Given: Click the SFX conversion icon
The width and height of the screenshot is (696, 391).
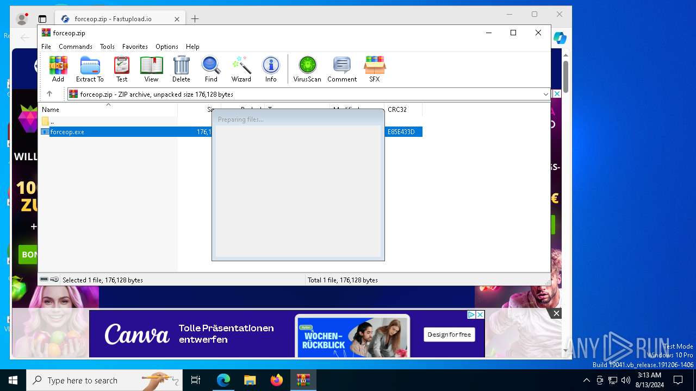Looking at the screenshot, I should [x=375, y=69].
